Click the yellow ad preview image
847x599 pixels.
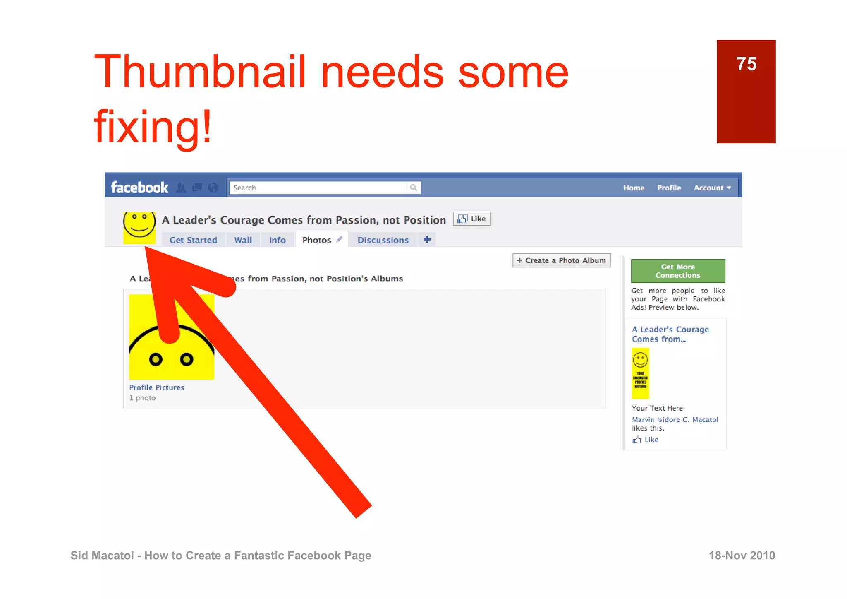pyautogui.click(x=640, y=373)
